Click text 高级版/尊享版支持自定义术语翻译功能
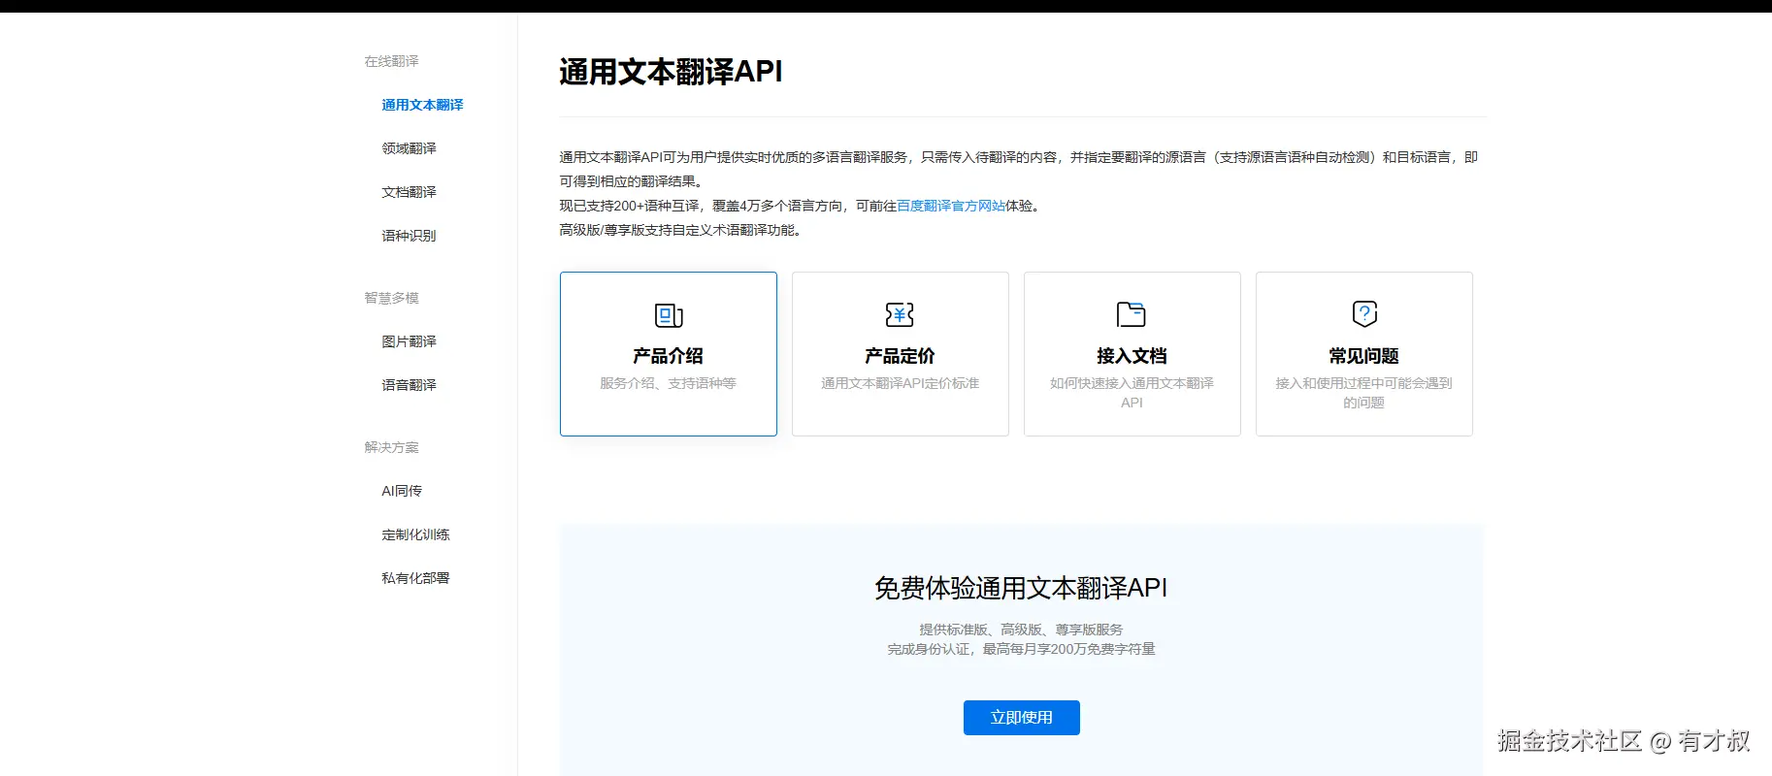 (x=680, y=230)
